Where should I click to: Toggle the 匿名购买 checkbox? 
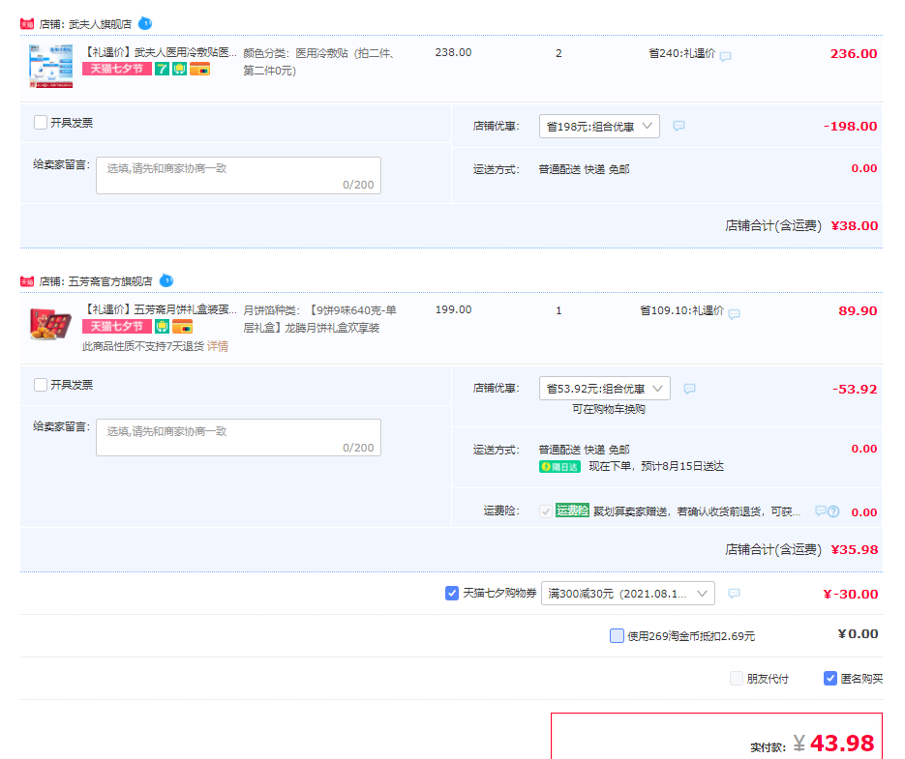[x=830, y=678]
